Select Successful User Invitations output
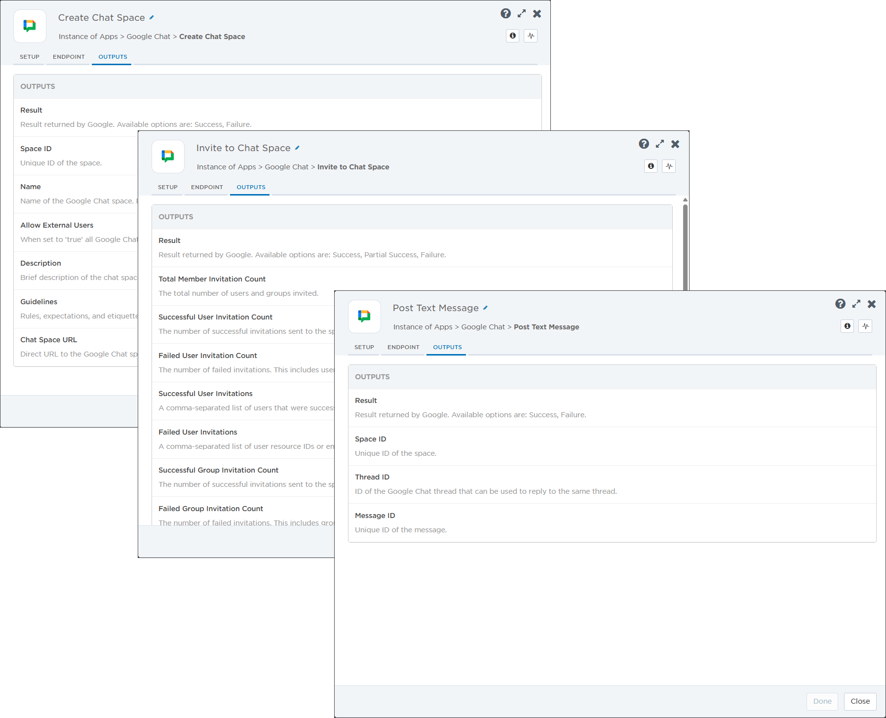This screenshot has height=718, width=886. 243,401
